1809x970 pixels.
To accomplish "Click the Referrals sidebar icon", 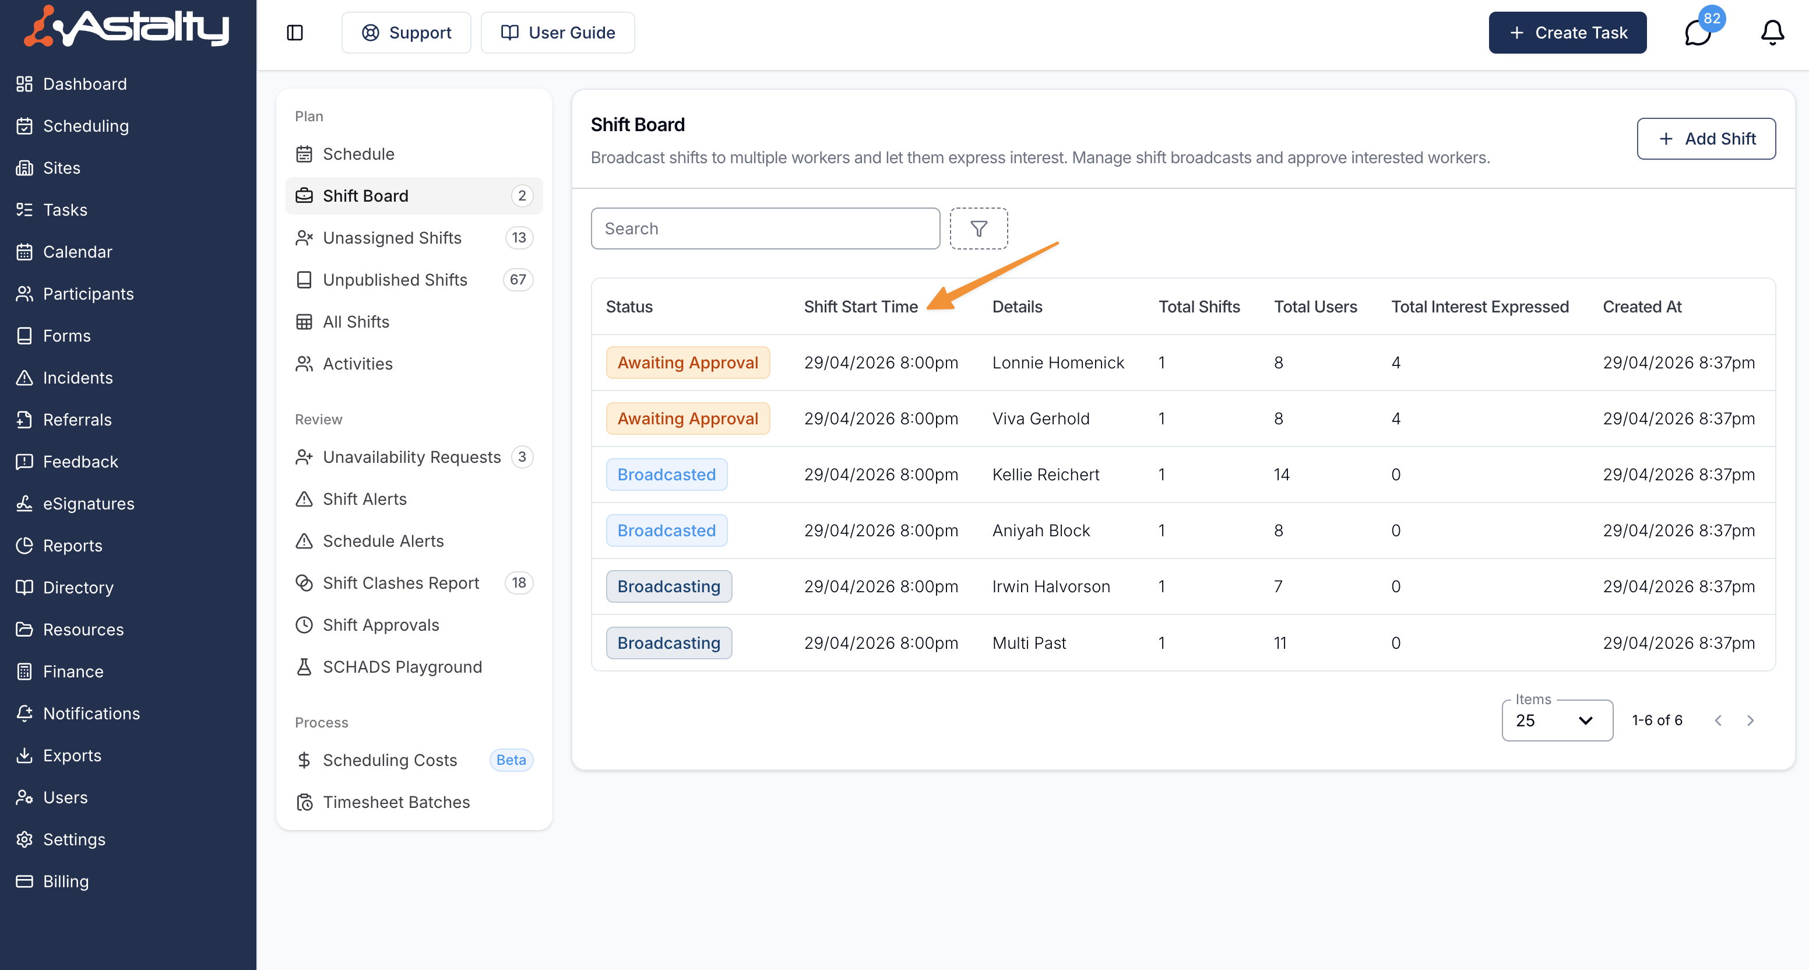I will 24,419.
